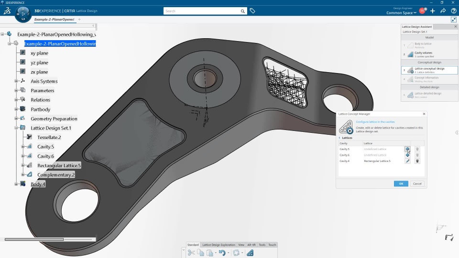Switch to the Touch tab

point(272,245)
